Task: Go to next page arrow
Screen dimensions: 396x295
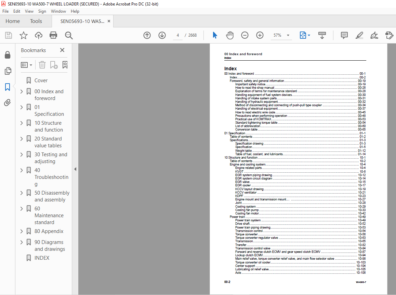Action: point(162,35)
